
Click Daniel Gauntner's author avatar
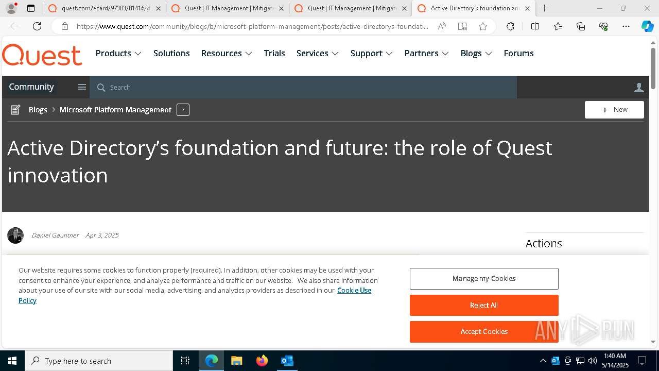pos(15,235)
